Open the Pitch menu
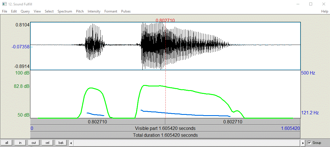This screenshot has width=330, height=147. point(80,11)
